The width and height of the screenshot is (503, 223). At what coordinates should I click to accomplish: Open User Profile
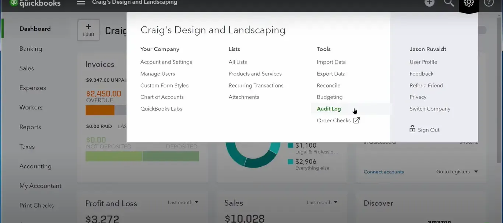(423, 62)
